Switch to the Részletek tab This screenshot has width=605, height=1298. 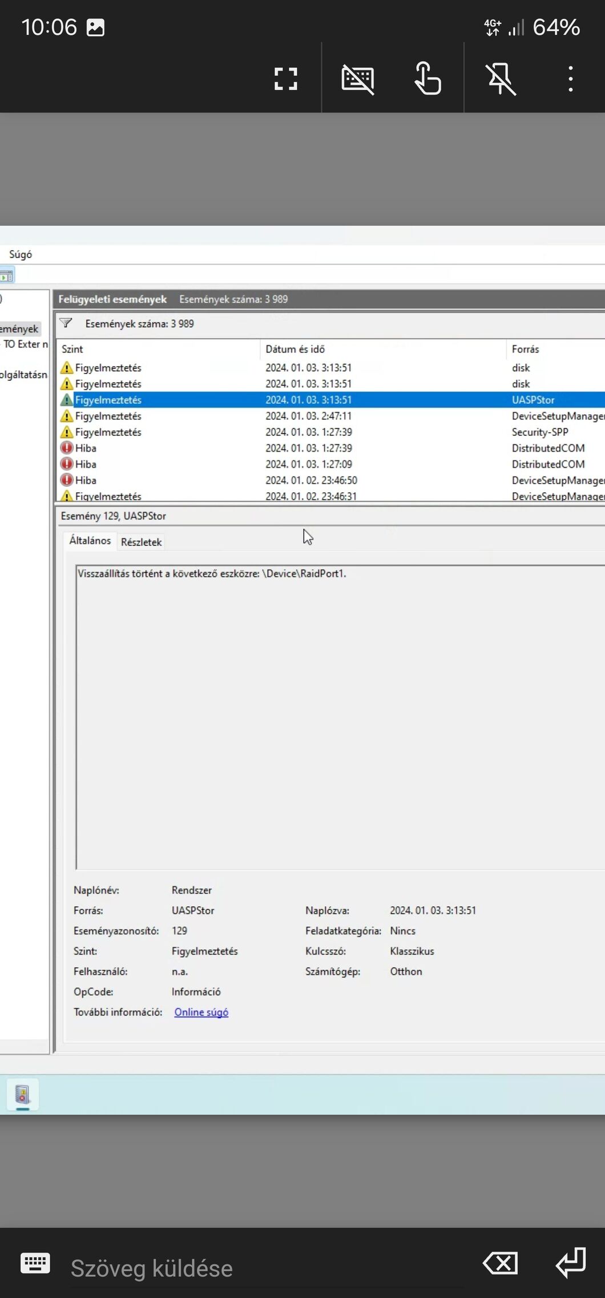coord(141,542)
